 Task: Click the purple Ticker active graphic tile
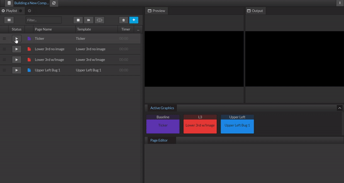(163, 126)
